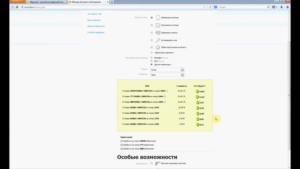Open the search engine dropdown arrow
300x169 pixels.
click(x=218, y=7)
